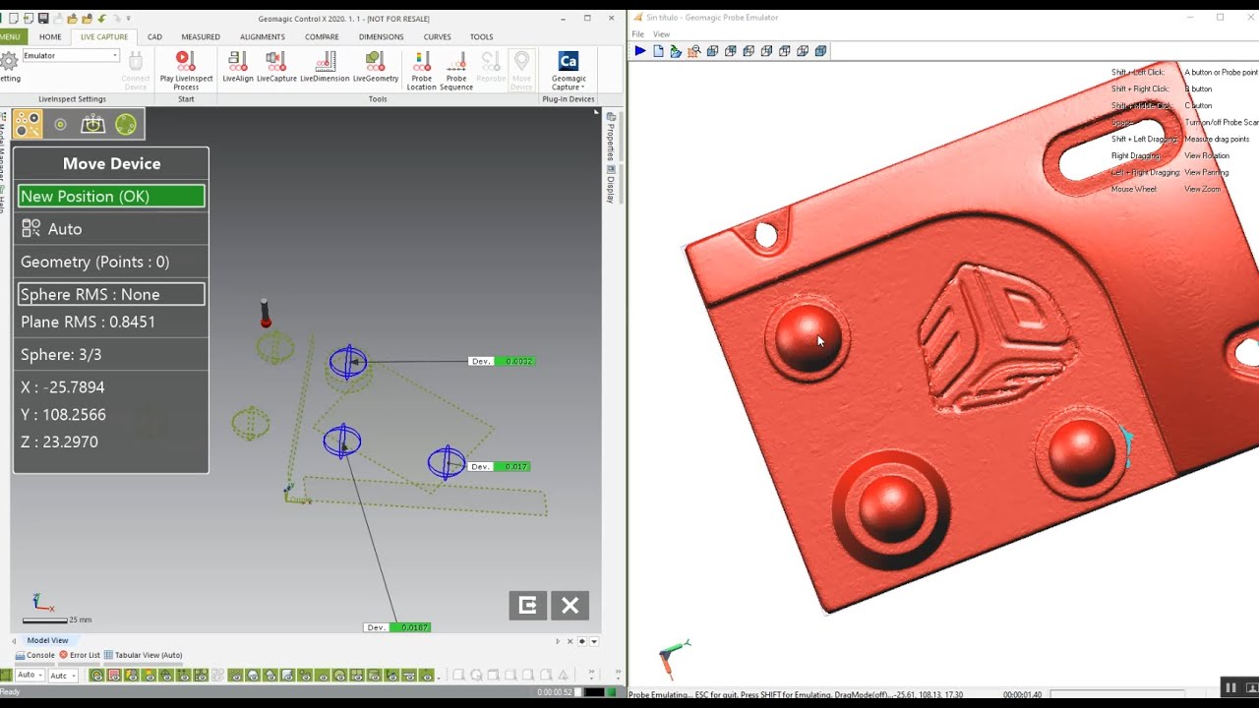Screen dimensions: 1259x708
Task: Close the Move Device panel with X
Action: point(570,606)
